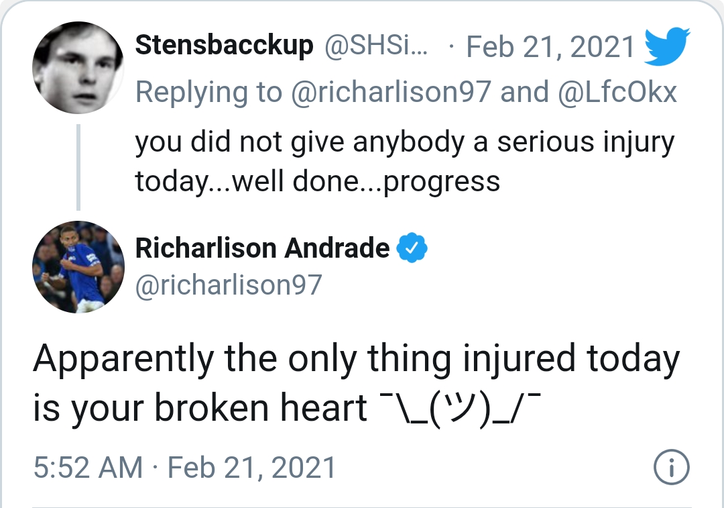Click the blue verified checkmark badge
Image resolution: width=724 pixels, height=508 pixels.
click(x=412, y=248)
